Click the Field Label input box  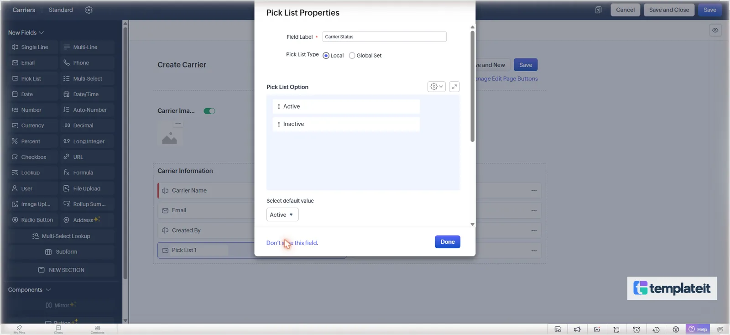click(384, 37)
